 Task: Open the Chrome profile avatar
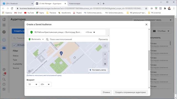169,9
